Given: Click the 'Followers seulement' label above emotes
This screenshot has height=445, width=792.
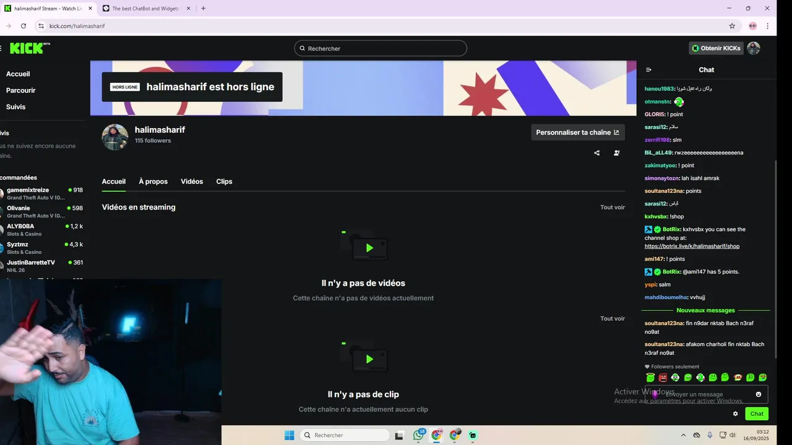Looking at the screenshot, I should (x=675, y=367).
